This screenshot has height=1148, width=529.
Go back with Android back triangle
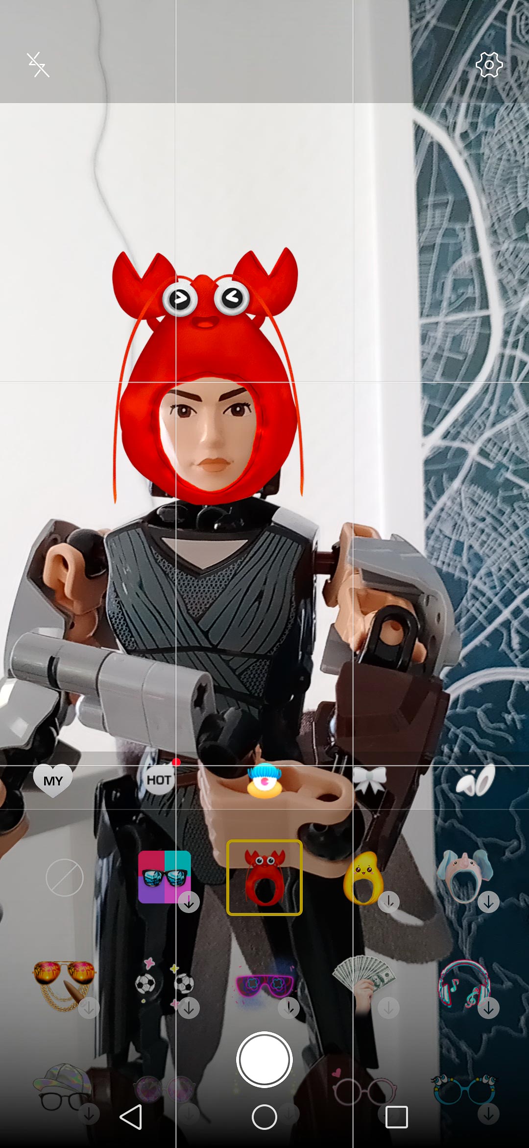point(131,1117)
